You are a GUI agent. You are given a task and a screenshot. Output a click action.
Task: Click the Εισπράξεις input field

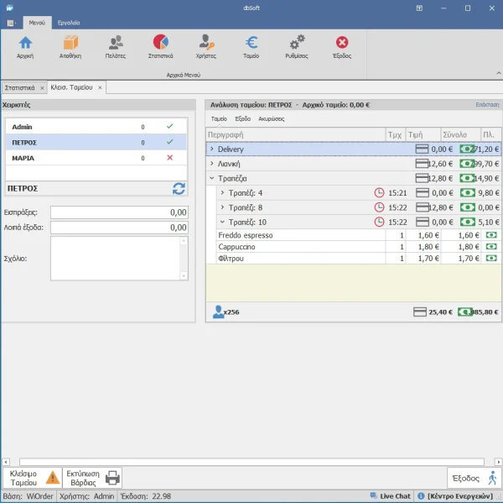coord(119,212)
